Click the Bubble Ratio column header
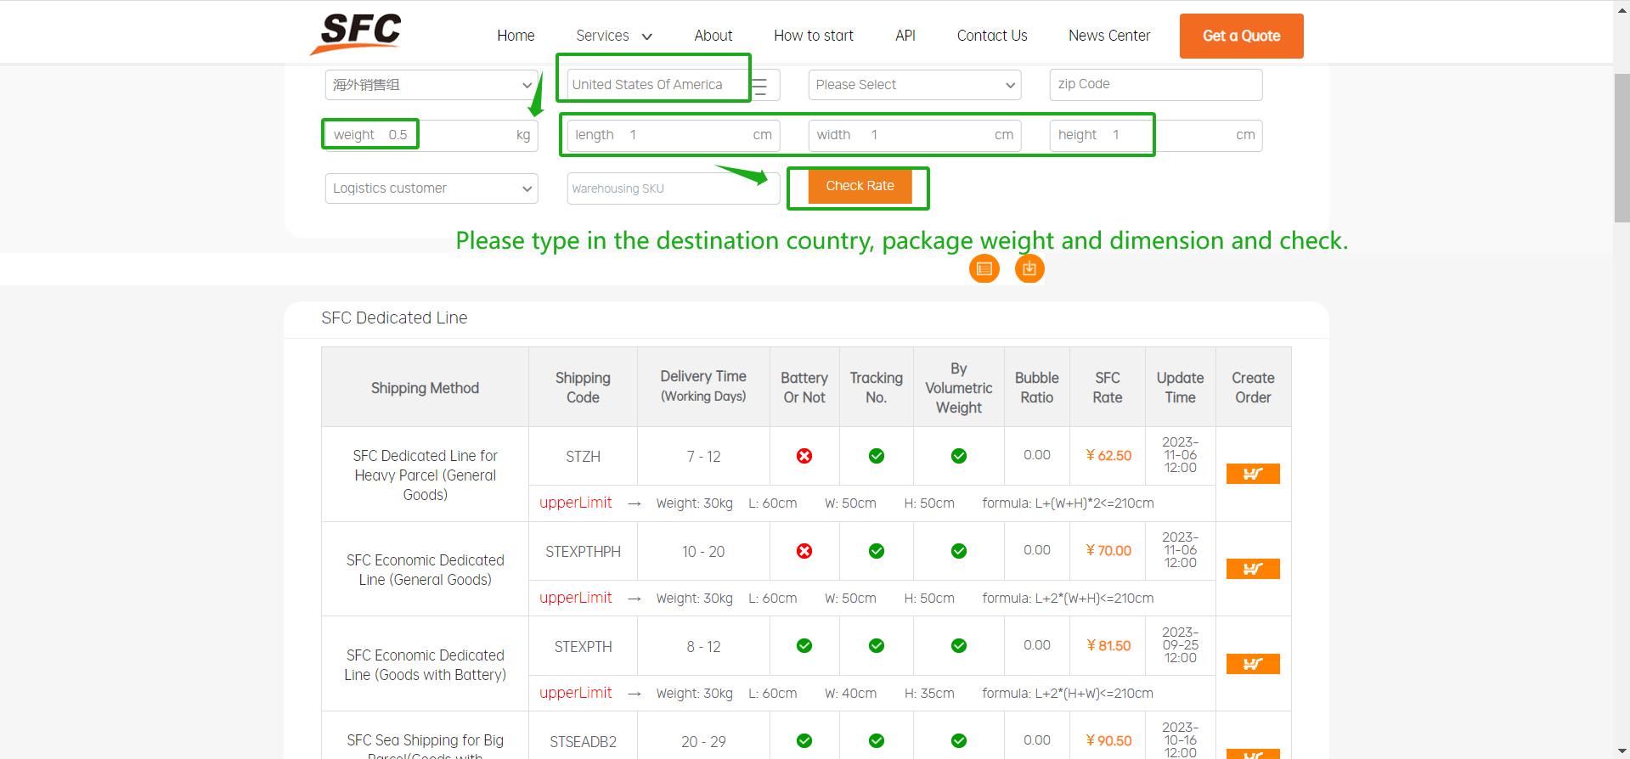 coord(1036,387)
